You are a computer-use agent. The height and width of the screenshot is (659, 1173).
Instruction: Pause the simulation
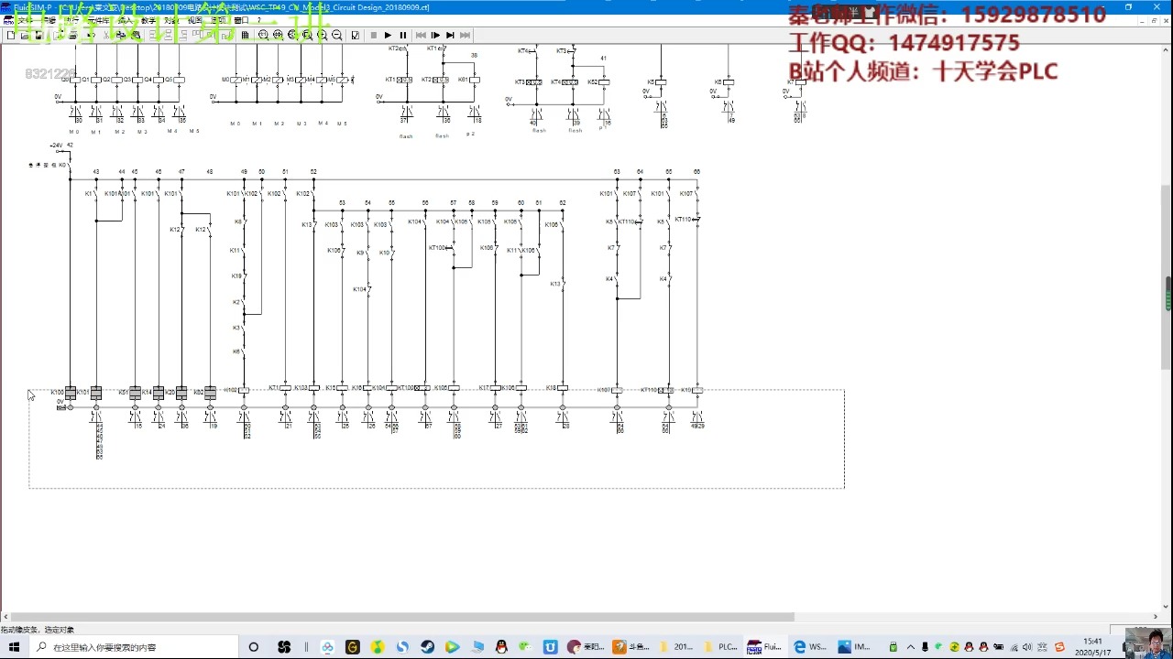point(402,35)
